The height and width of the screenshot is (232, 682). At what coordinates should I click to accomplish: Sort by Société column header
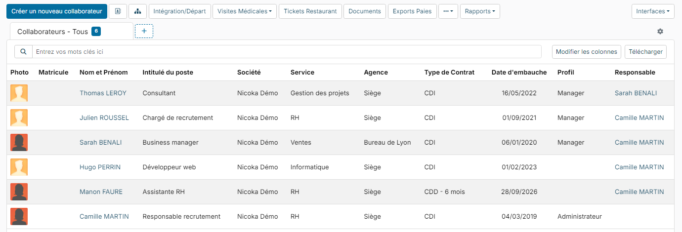tap(249, 72)
